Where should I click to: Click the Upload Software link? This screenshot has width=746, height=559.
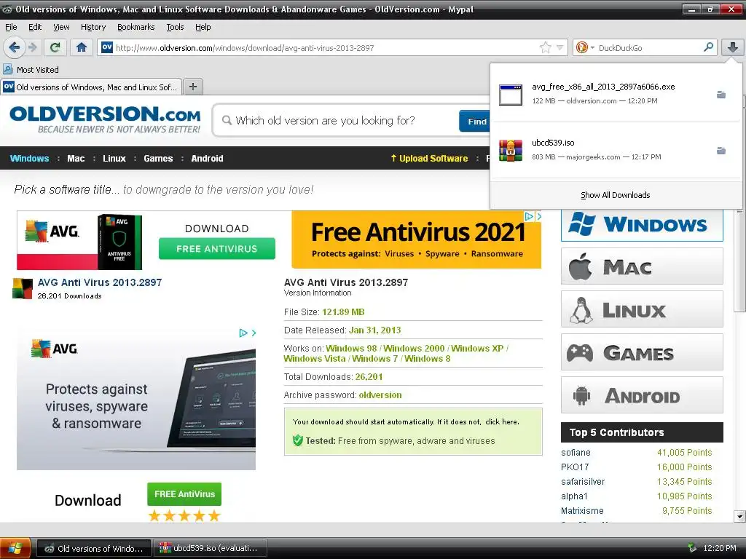(x=429, y=158)
